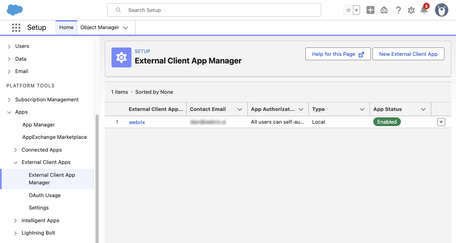Open the Contact Email column menu

[240, 109]
